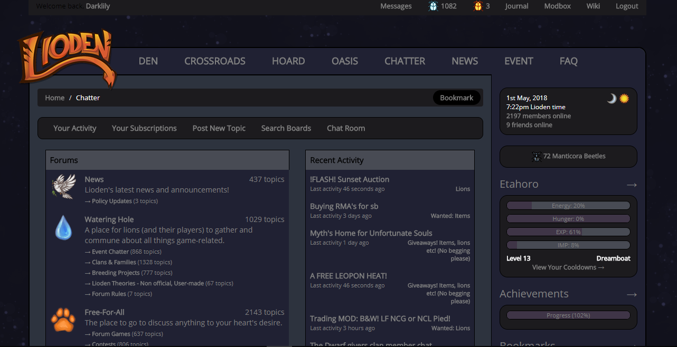Expand the Achievements section arrow

(x=632, y=294)
